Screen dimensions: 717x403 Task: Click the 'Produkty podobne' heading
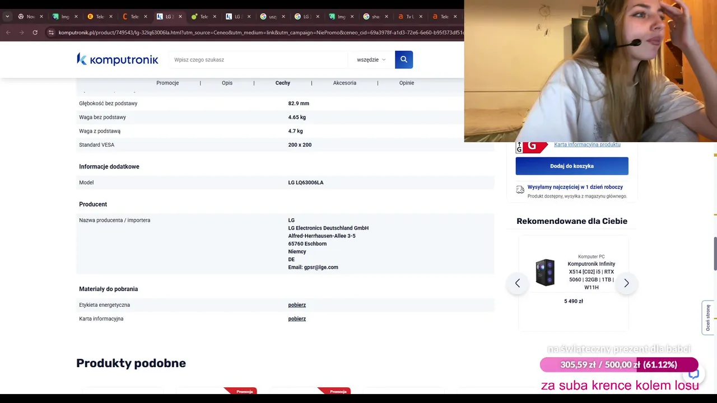pyautogui.click(x=131, y=363)
